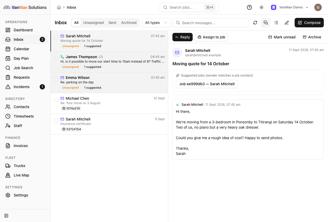Screen dimensions: 328x222
Task: Open the Staff page
Action: 25,126
